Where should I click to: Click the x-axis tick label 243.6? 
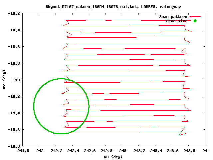[x=173, y=151]
